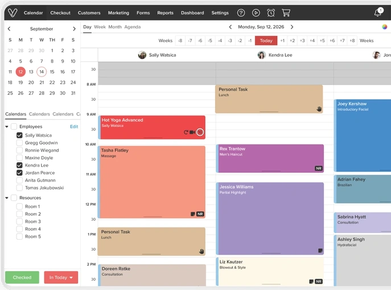Screen dimensions: 391x290
Task: Open the Marketing menu
Action: click(118, 13)
